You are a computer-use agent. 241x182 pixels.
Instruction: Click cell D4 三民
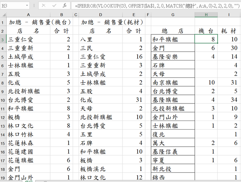point(100,48)
